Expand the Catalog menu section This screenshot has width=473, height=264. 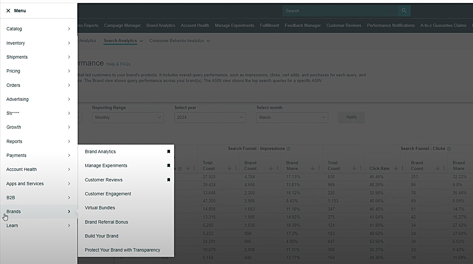[x=39, y=29]
